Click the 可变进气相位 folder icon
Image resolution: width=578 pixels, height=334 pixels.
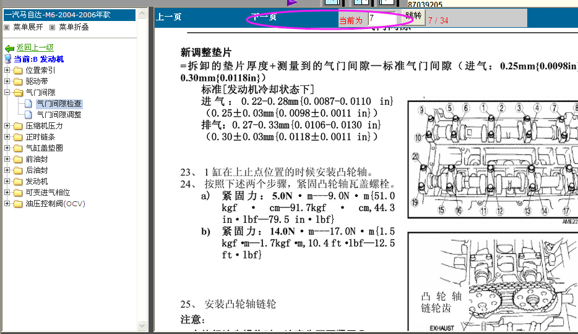pyautogui.click(x=18, y=193)
